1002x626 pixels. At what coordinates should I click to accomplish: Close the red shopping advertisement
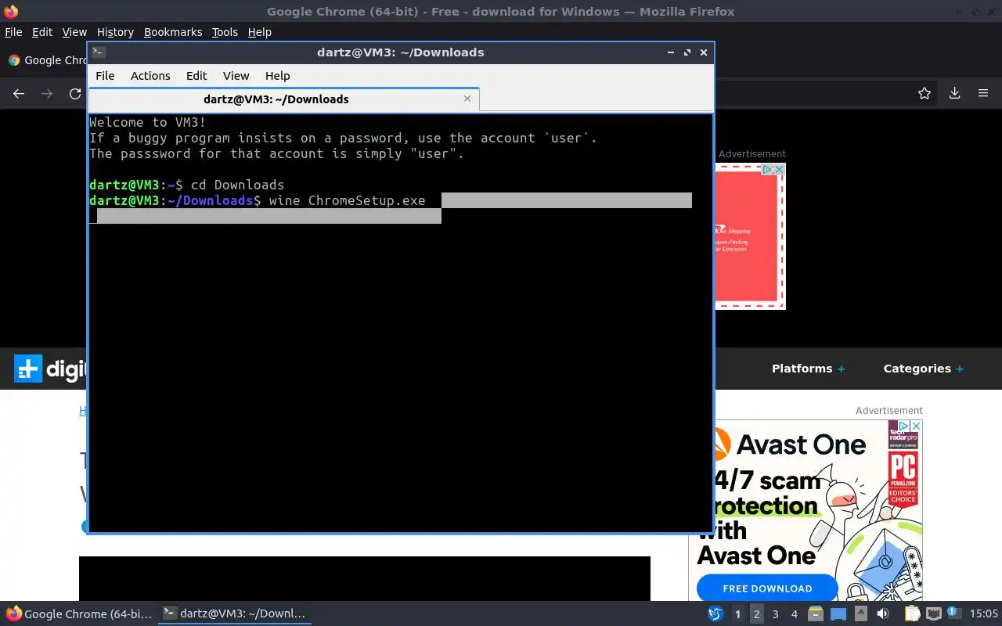[779, 170]
